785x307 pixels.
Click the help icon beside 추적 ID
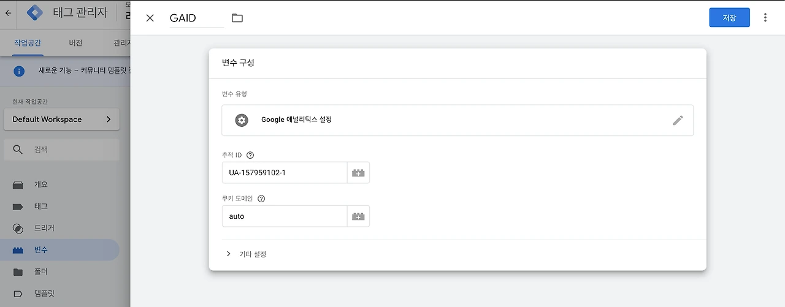click(x=250, y=155)
